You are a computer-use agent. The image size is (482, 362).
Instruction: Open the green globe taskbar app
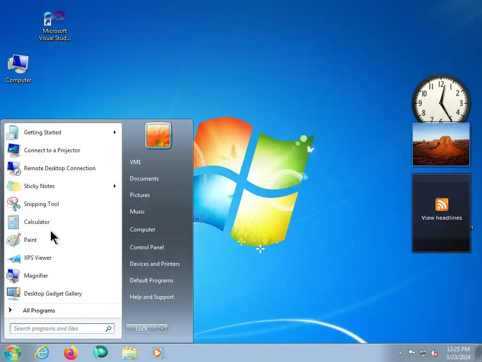click(100, 353)
